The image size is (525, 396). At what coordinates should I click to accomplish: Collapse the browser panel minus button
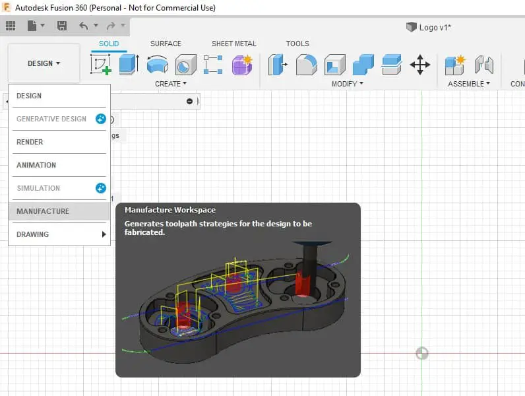[189, 101]
